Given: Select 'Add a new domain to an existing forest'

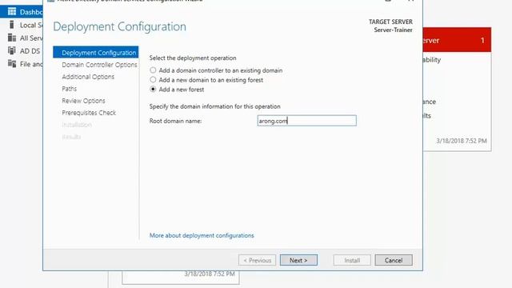Looking at the screenshot, I should click(x=153, y=80).
